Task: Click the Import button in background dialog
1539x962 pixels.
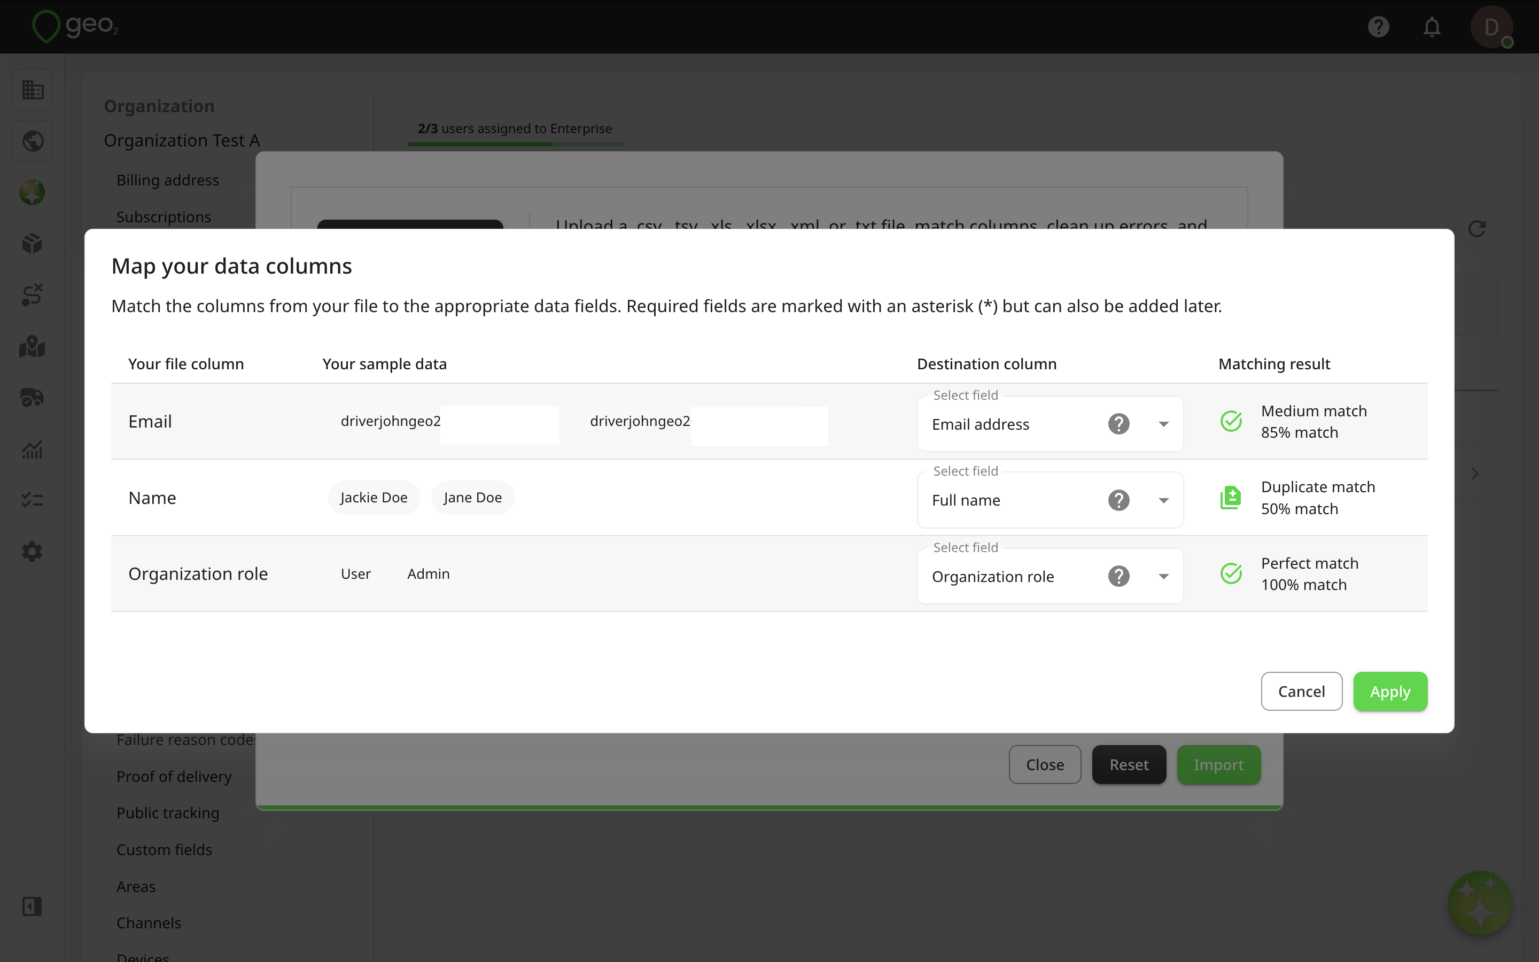Action: 1218,765
